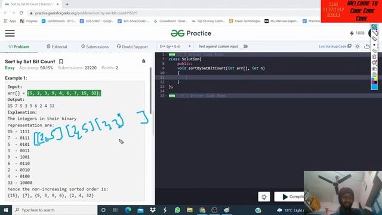Click the Easy difficulty label
The height and width of the screenshot is (215, 382).
(x=10, y=67)
